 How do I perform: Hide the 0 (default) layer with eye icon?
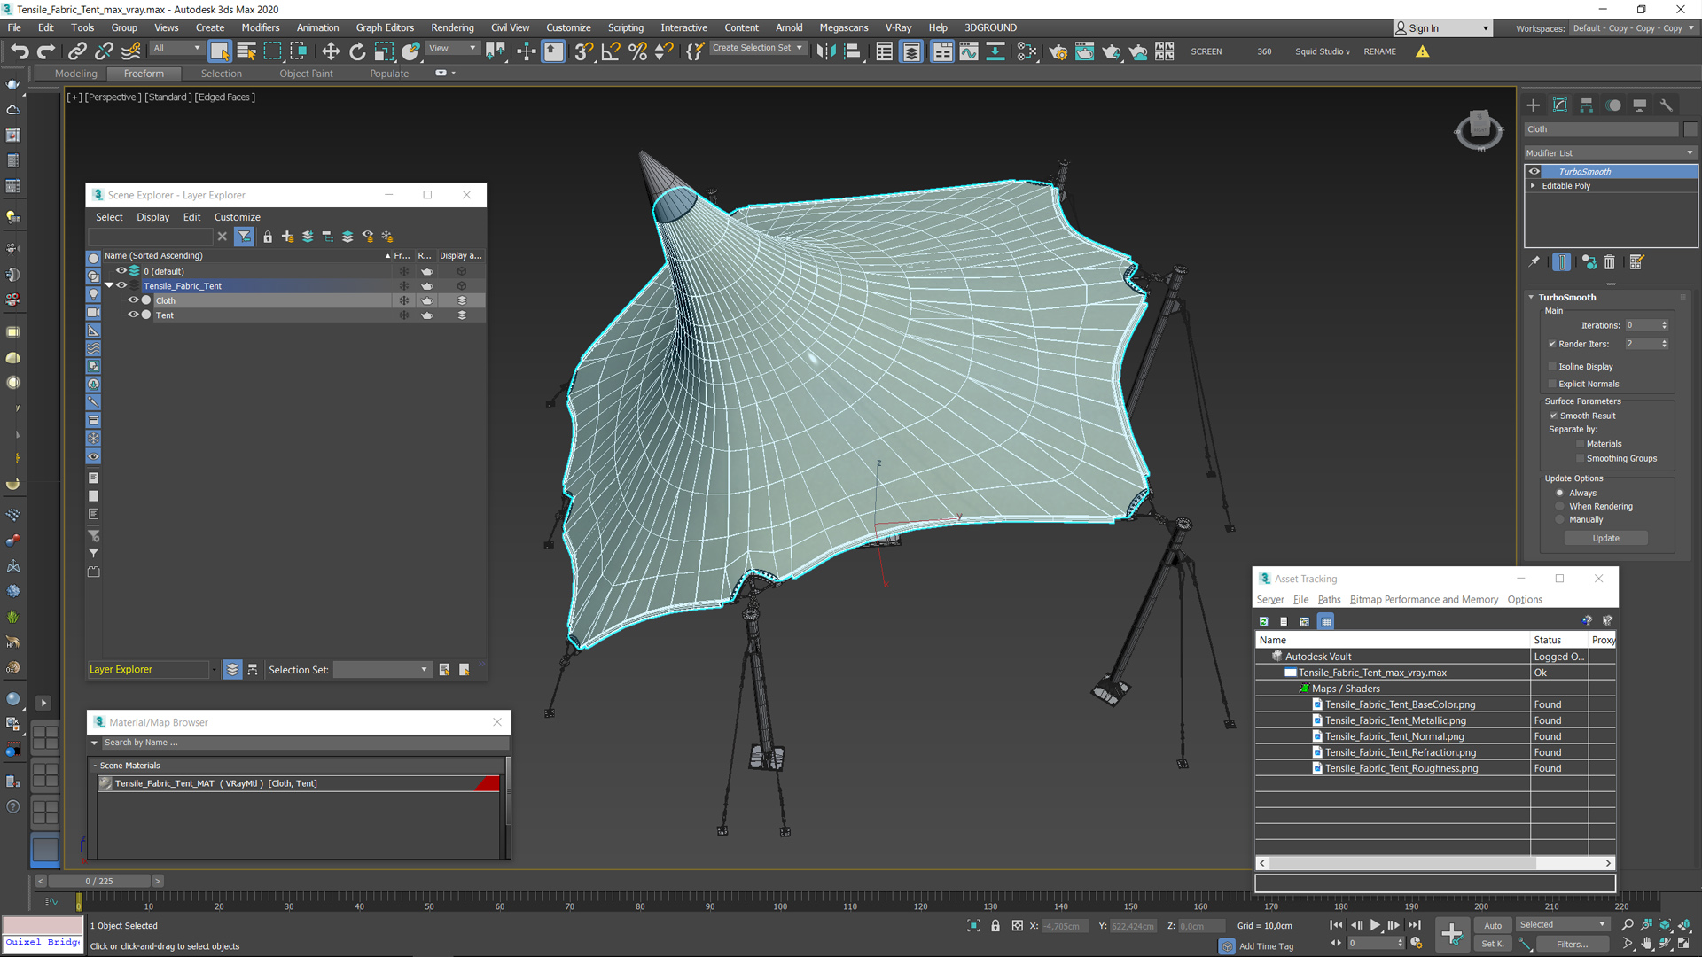click(121, 271)
